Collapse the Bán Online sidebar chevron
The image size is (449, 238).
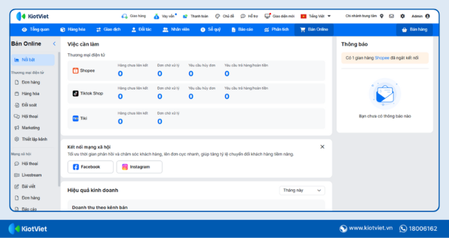pos(54,44)
